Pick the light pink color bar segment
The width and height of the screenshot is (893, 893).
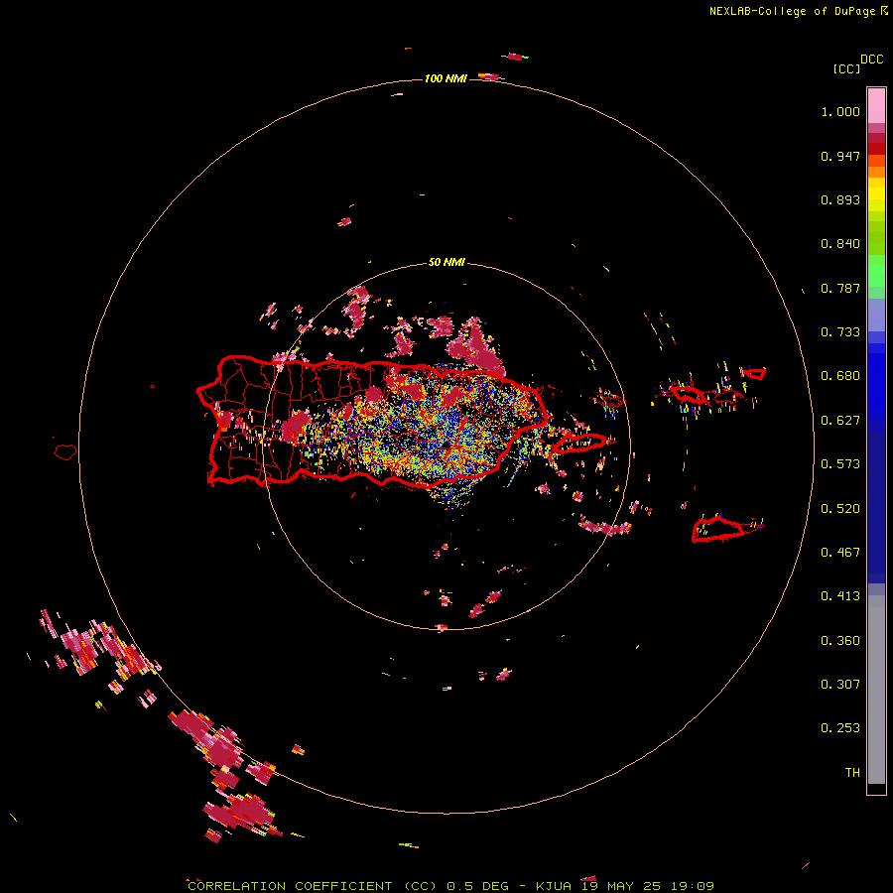click(x=876, y=106)
